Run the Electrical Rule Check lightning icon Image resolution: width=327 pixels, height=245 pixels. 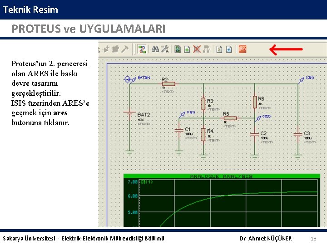point(229,49)
